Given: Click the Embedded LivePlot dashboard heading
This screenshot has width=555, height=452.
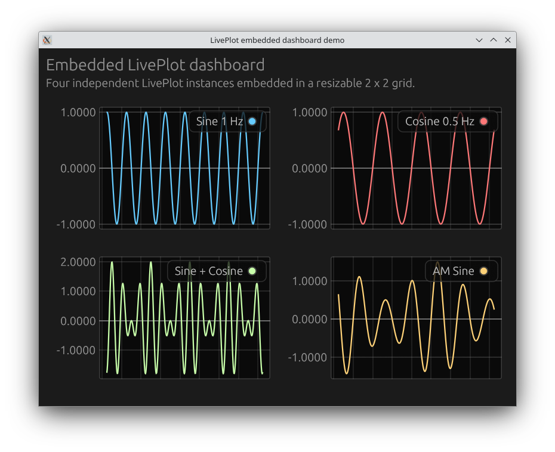Looking at the screenshot, I should [156, 65].
